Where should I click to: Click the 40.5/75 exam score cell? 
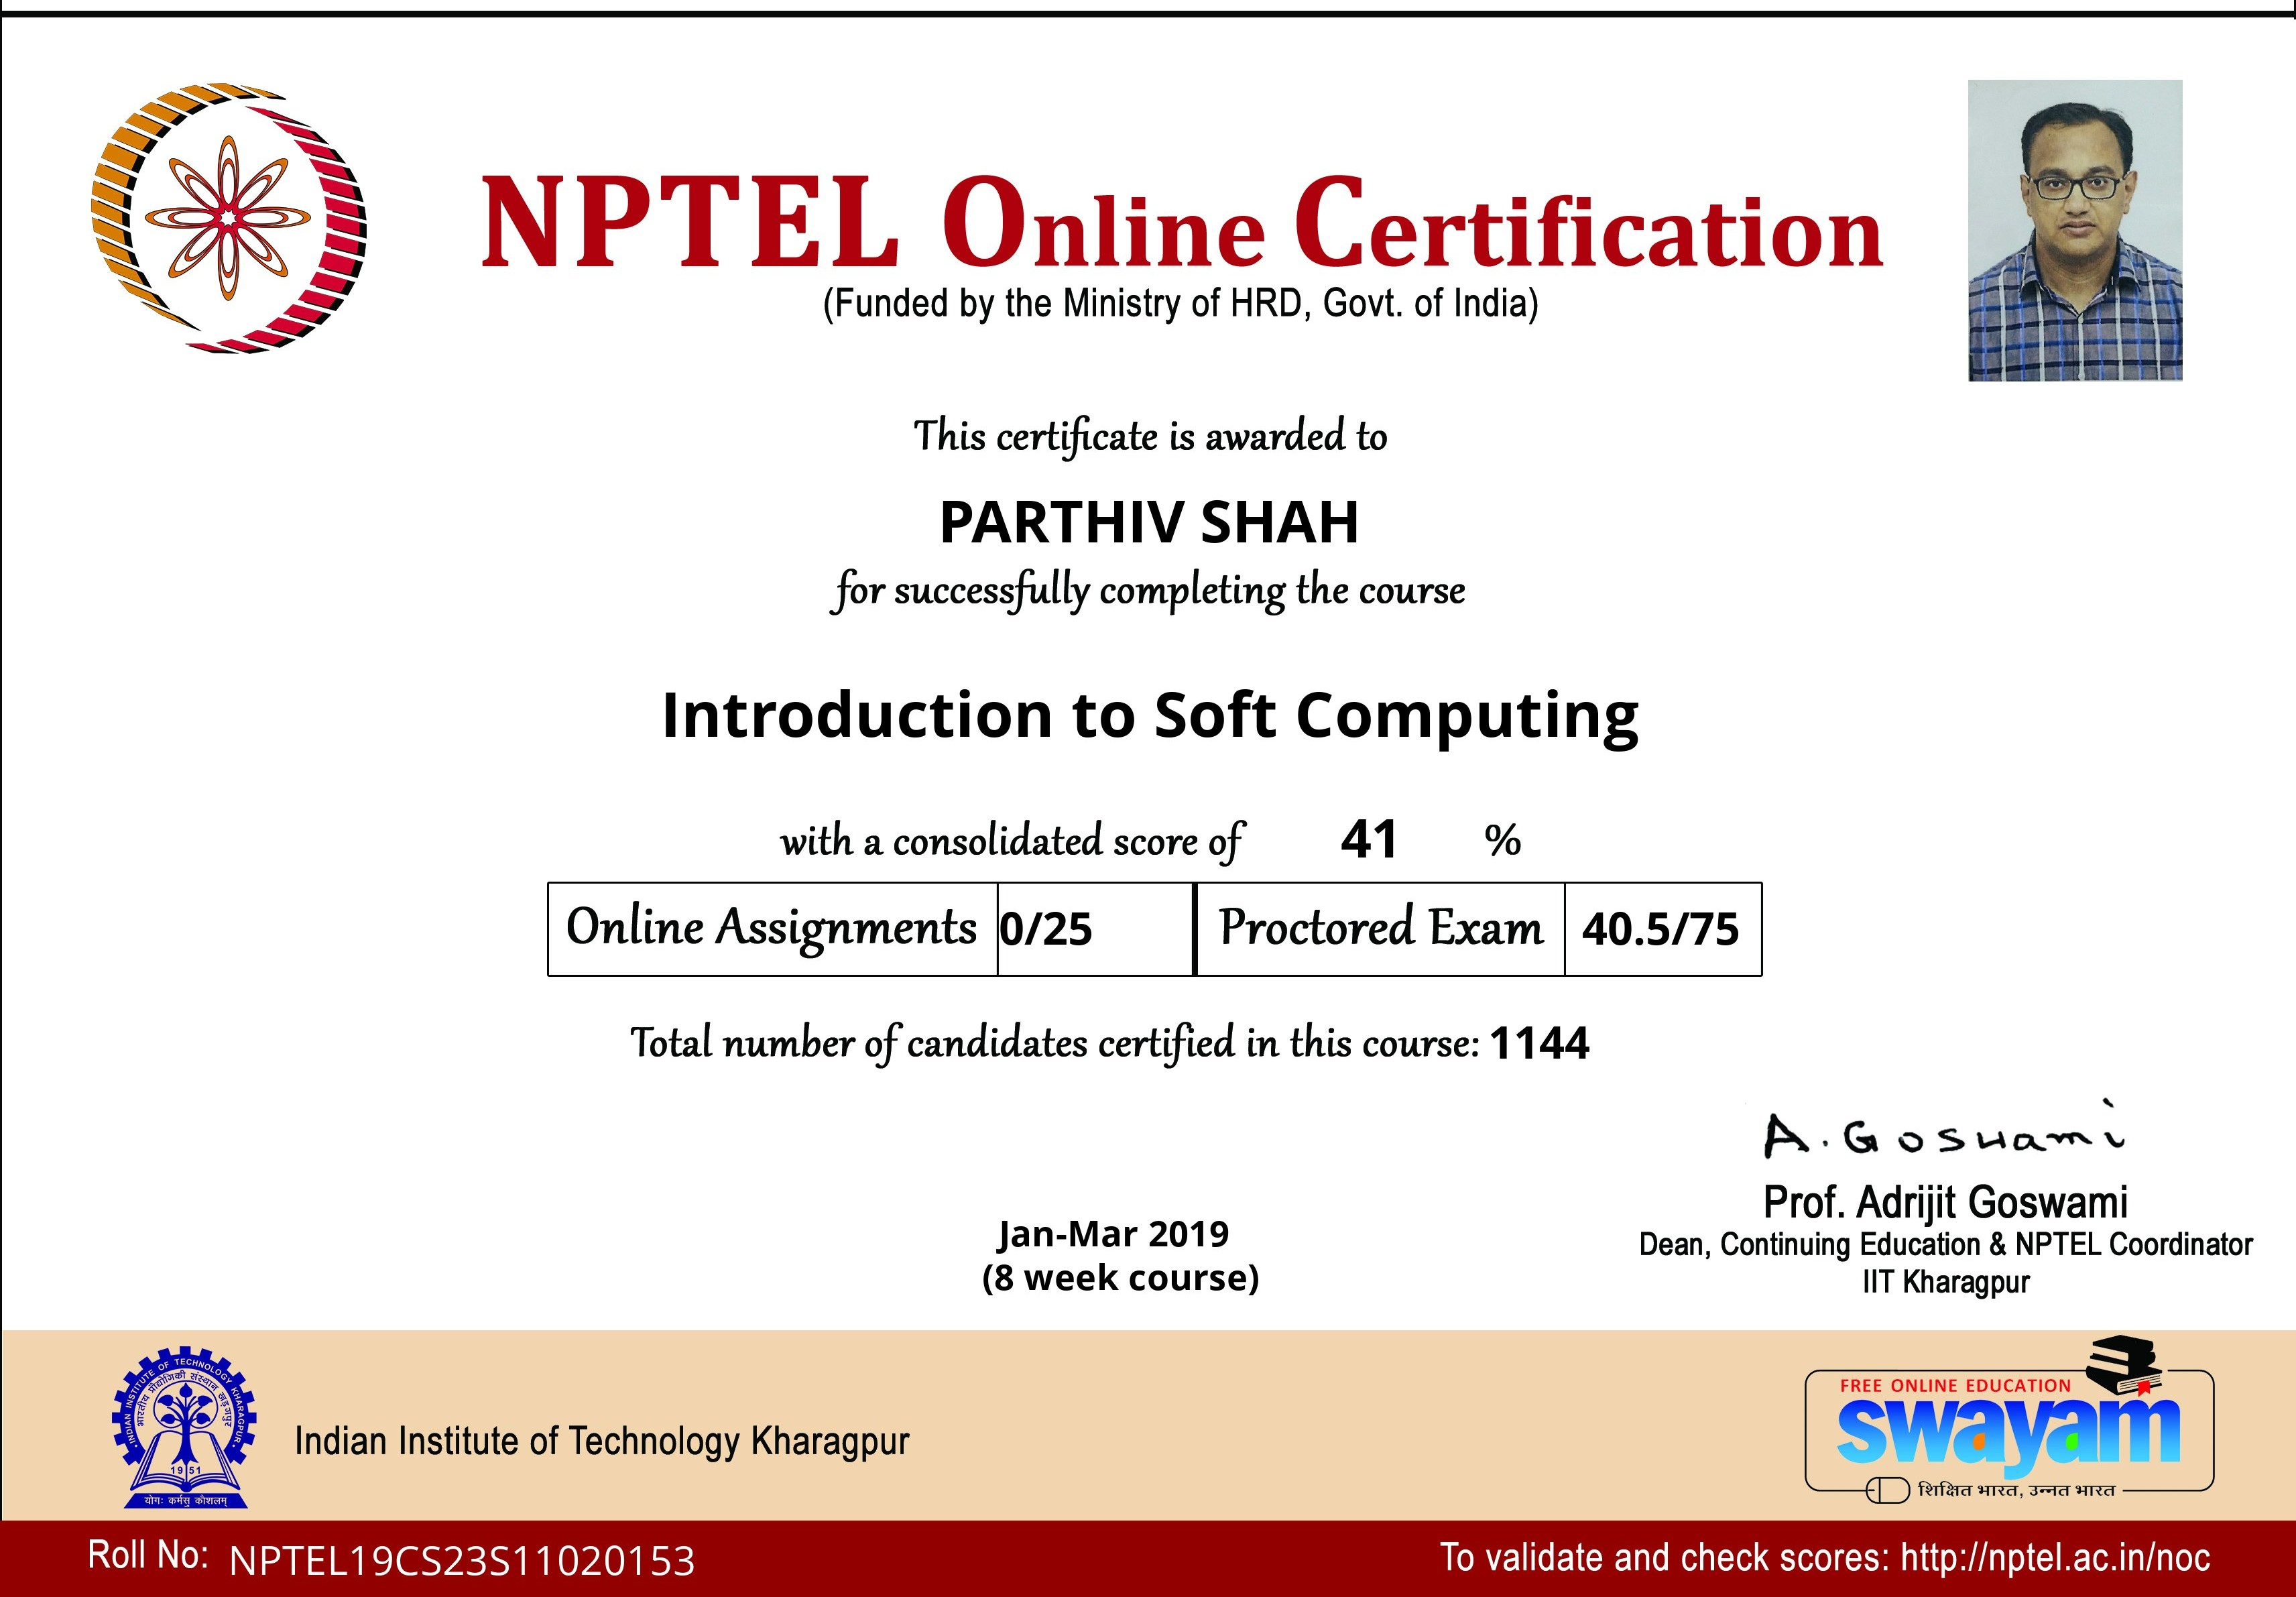coord(1662,928)
